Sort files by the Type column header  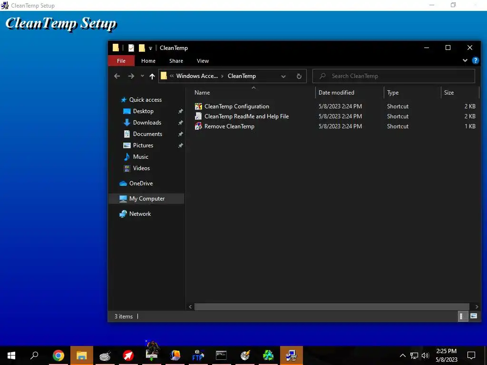tap(412, 93)
